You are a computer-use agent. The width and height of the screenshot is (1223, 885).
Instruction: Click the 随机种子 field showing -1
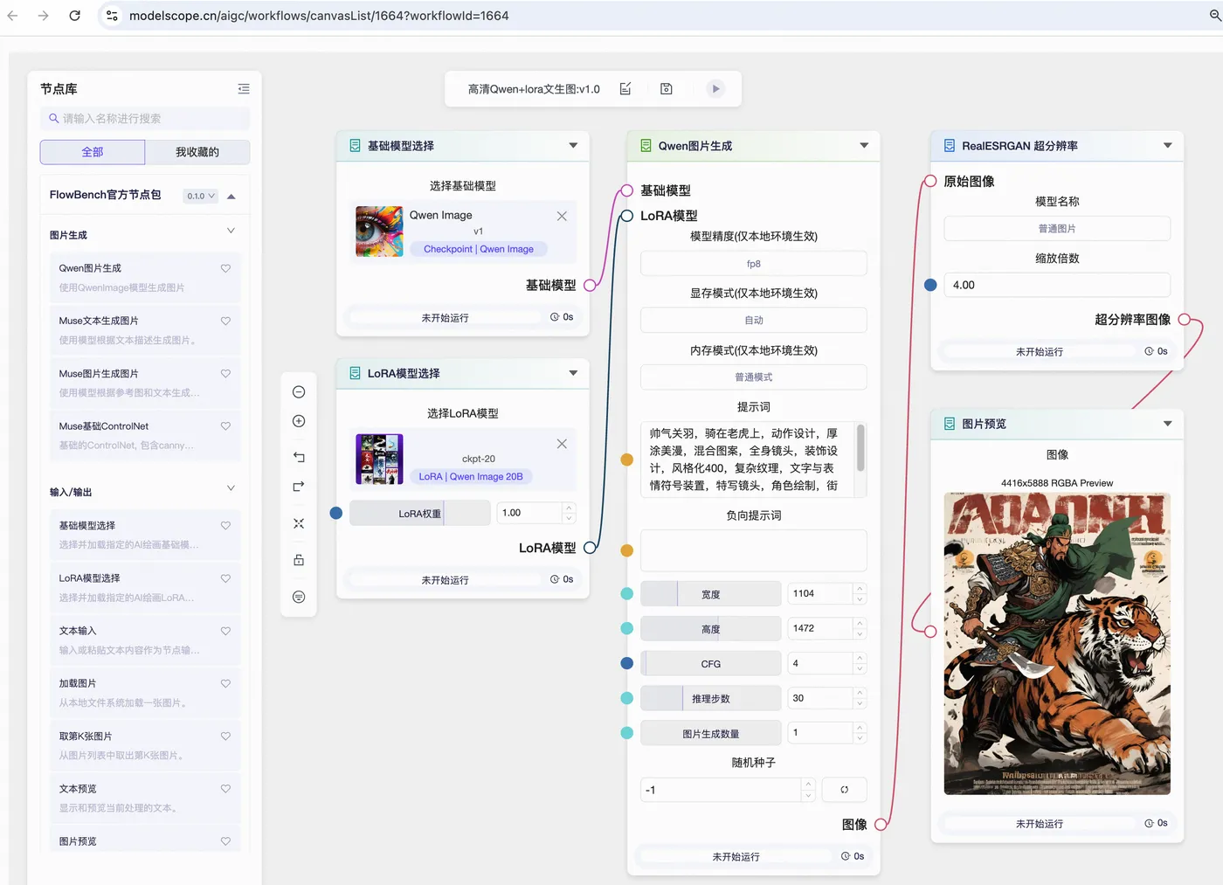pos(721,790)
